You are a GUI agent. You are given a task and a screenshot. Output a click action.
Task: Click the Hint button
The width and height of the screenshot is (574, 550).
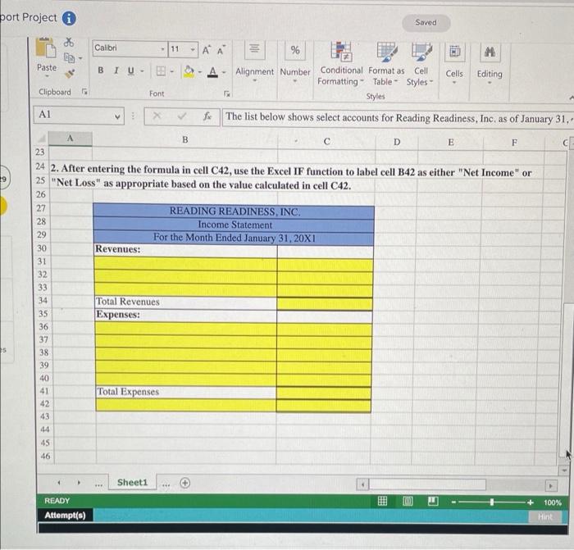(x=545, y=516)
